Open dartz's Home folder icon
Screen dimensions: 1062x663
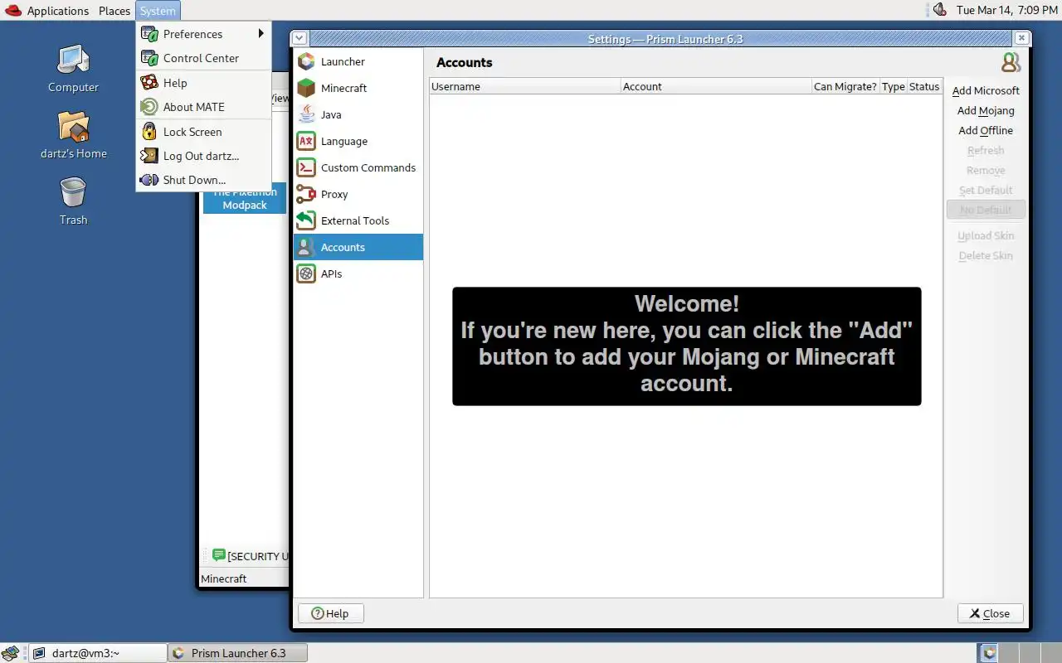click(x=73, y=127)
